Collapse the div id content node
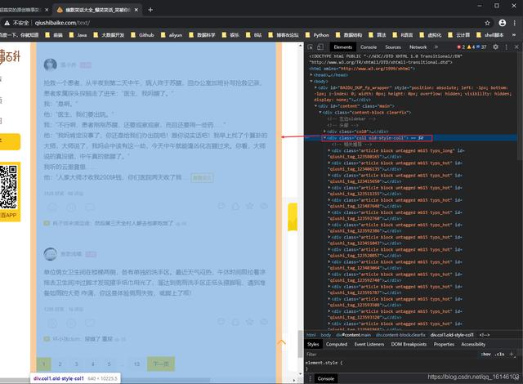This screenshot has height=384, width=523. click(x=316, y=106)
